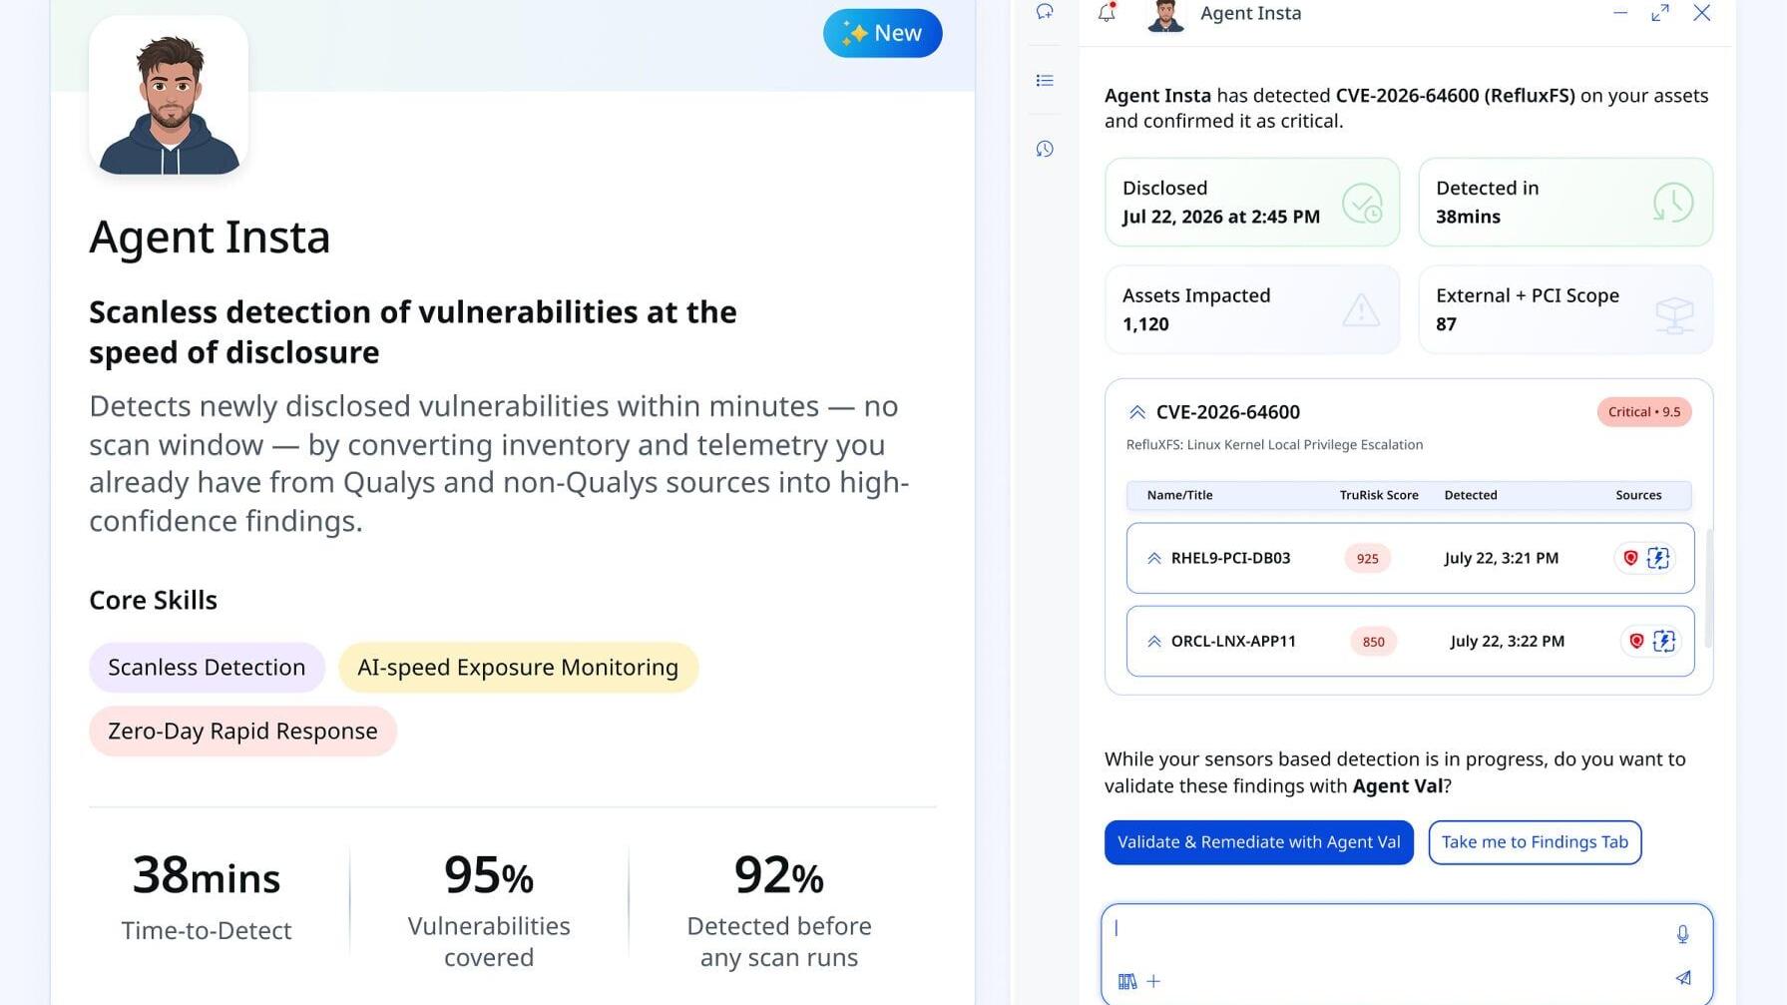Screen dimensions: 1787x1005
Task: Click July 22, 3:22 PM detected time
Action: pos(1508,642)
